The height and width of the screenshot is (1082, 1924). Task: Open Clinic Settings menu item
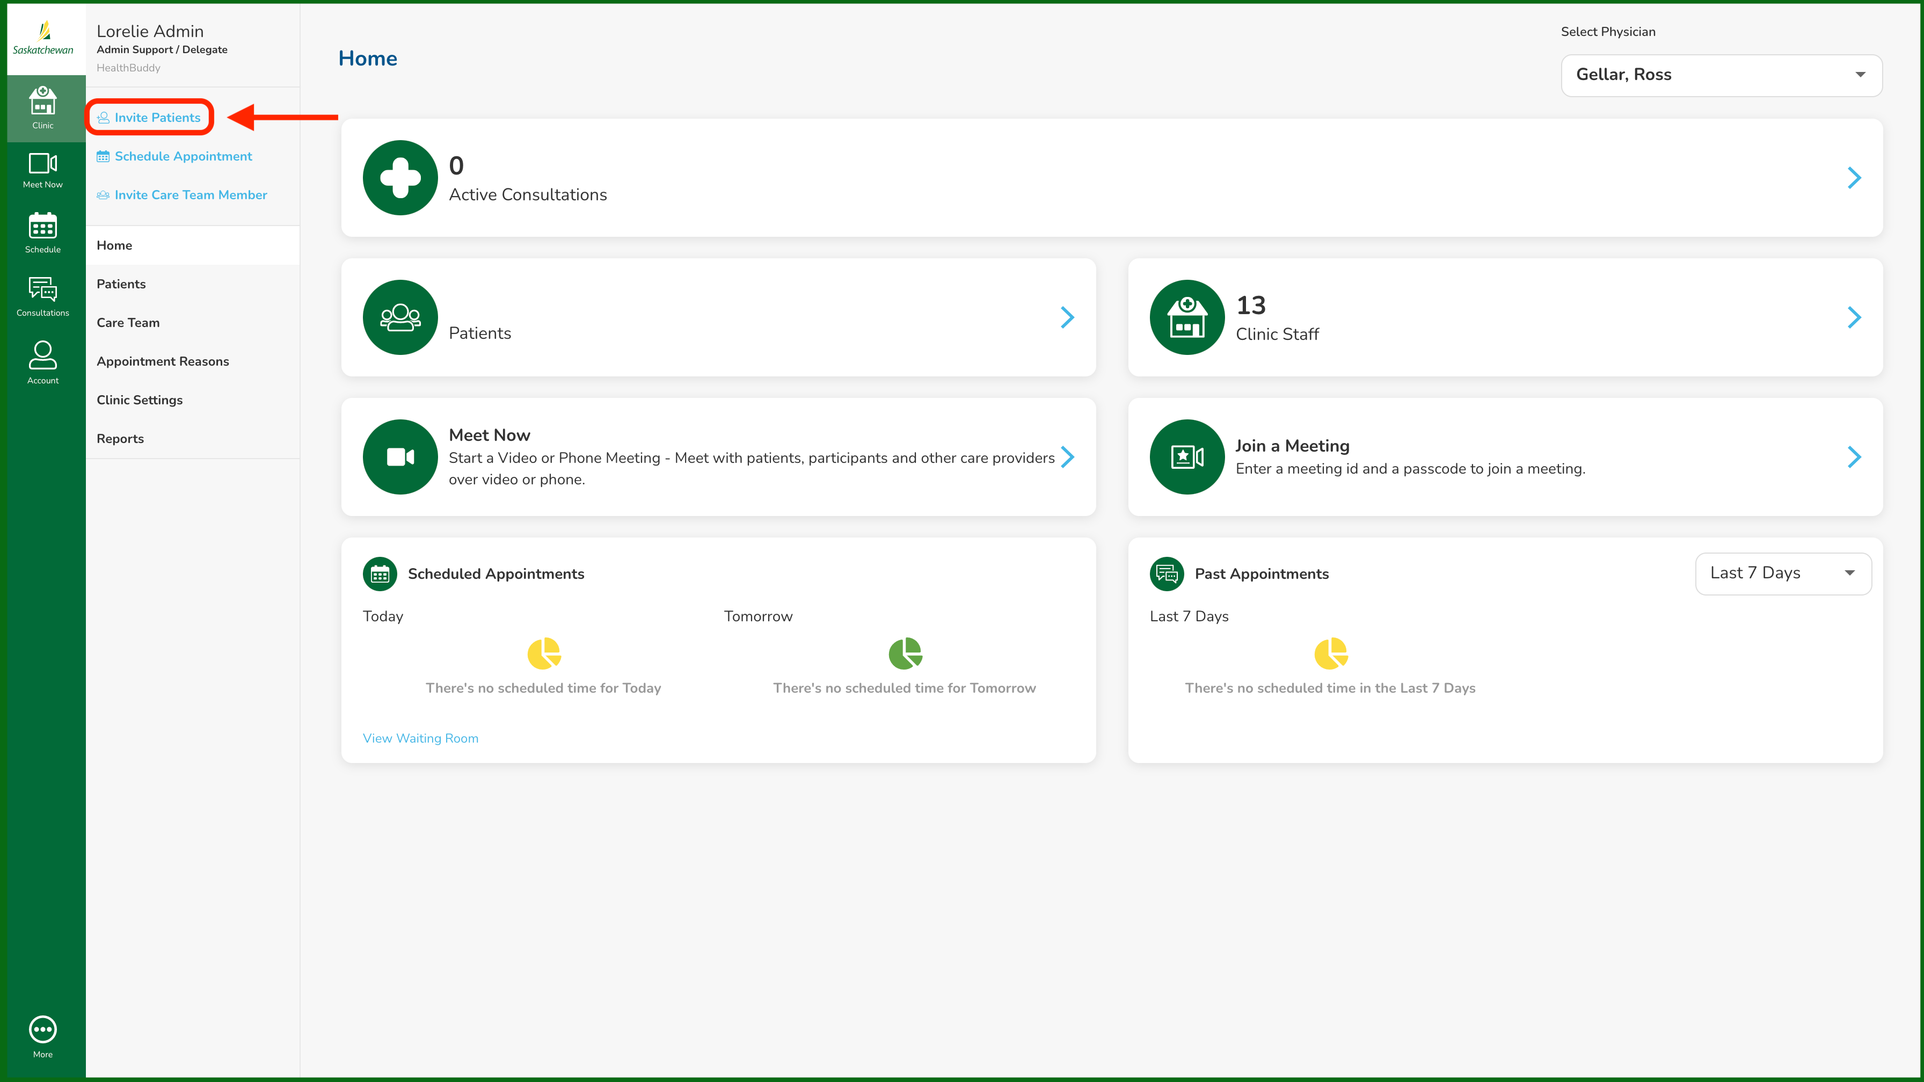tap(140, 400)
